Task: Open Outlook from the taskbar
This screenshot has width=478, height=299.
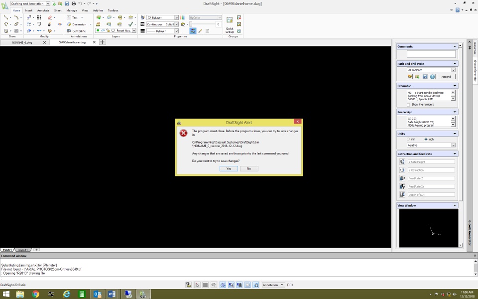Action: coord(97,294)
